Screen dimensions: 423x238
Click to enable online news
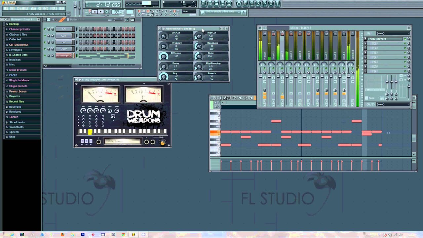pos(220,12)
